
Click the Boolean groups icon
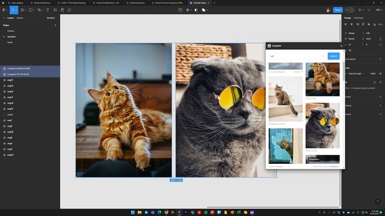point(203,10)
